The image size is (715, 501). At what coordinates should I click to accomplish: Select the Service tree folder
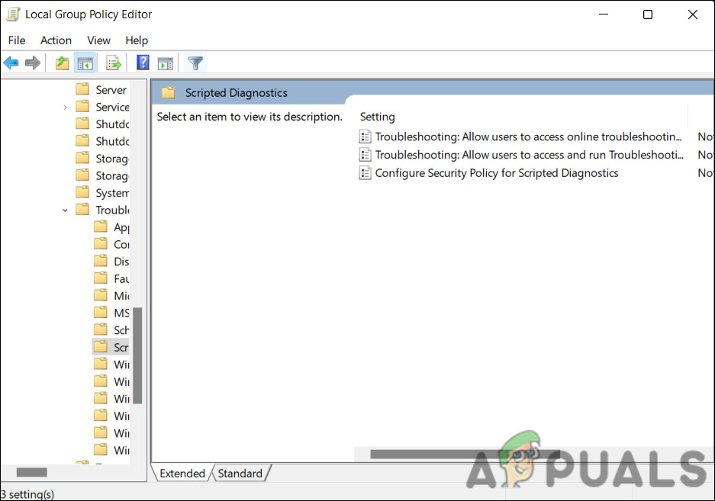[x=102, y=107]
